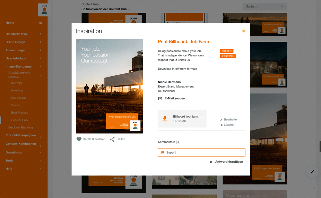Open the So funktioniert der Content Hub dropdown
Image resolution: width=321 pixels, height=198 pixels.
[x=130, y=9]
